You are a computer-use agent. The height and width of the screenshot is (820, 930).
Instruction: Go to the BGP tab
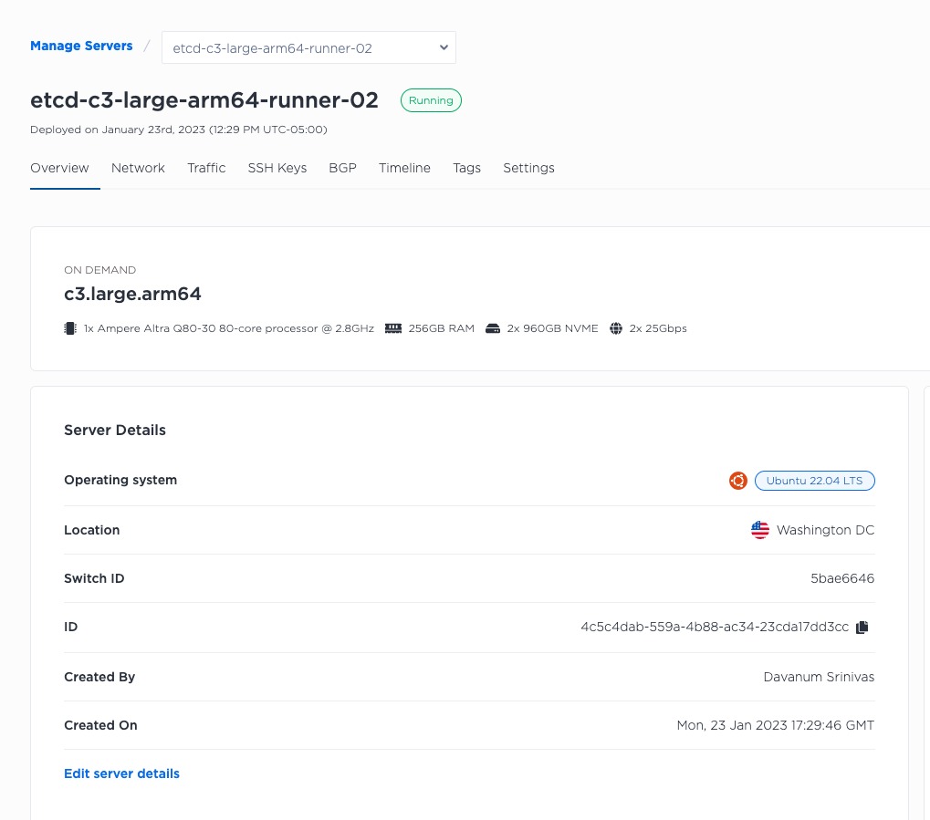pyautogui.click(x=343, y=168)
